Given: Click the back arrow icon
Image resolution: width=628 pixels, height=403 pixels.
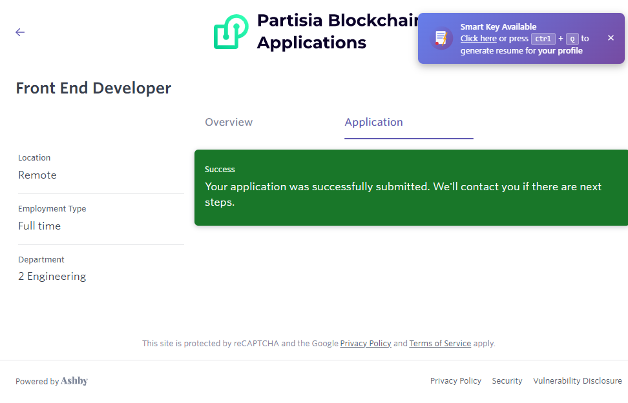Looking at the screenshot, I should (20, 32).
